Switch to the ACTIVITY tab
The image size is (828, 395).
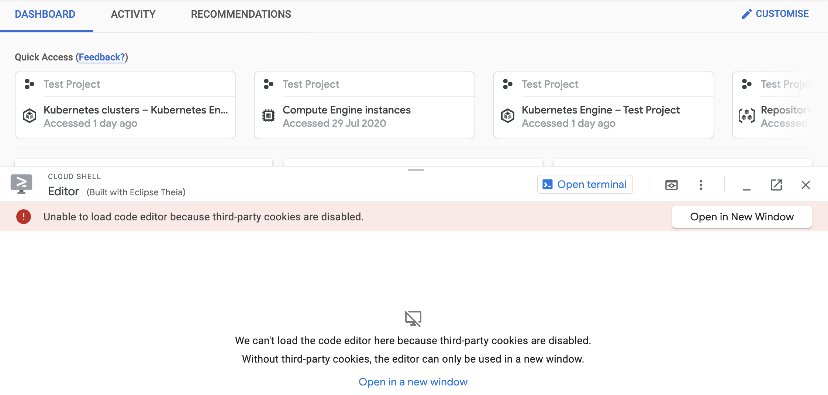[x=133, y=14]
